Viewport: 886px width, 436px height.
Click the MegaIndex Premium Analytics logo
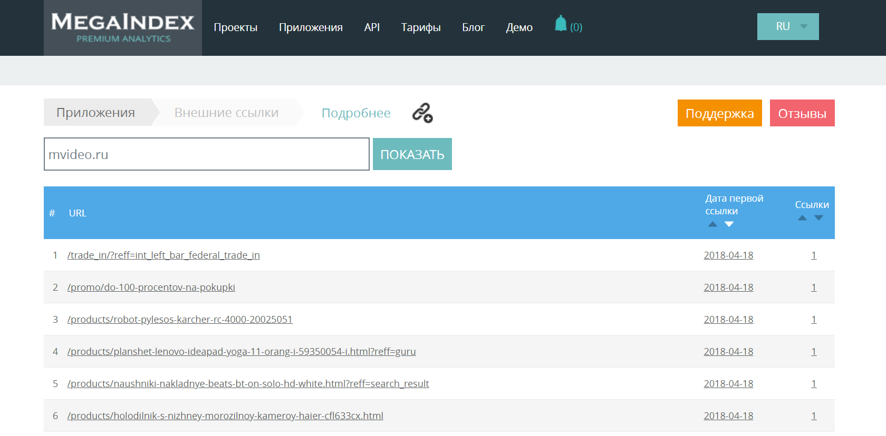point(123,28)
